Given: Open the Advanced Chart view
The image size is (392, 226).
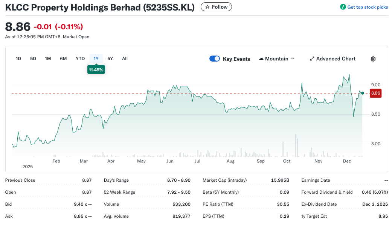Looking at the screenshot, I should pyautogui.click(x=336, y=59).
